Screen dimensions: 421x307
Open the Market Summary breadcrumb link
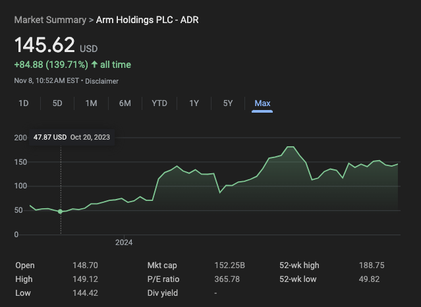49,20
